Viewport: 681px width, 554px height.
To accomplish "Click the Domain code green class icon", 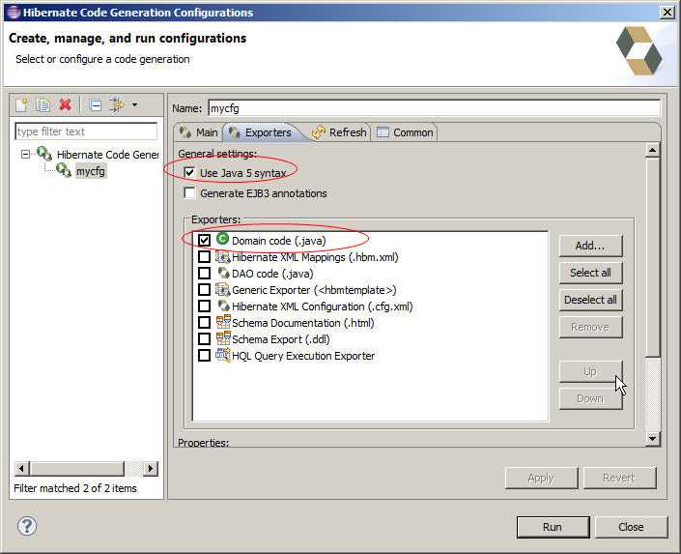I will (222, 239).
